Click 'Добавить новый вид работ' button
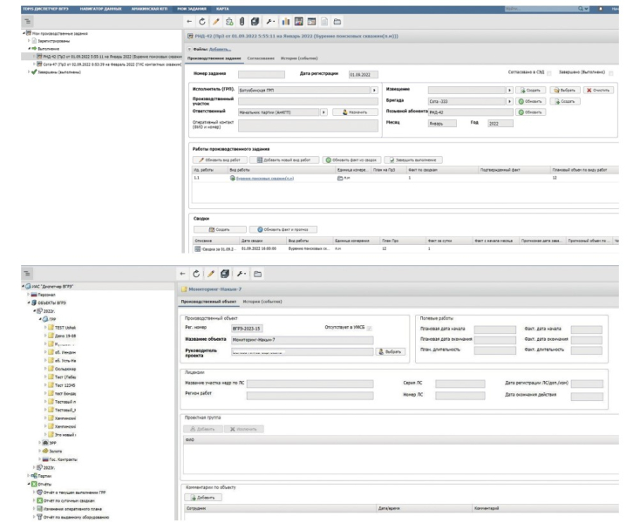 click(x=283, y=160)
